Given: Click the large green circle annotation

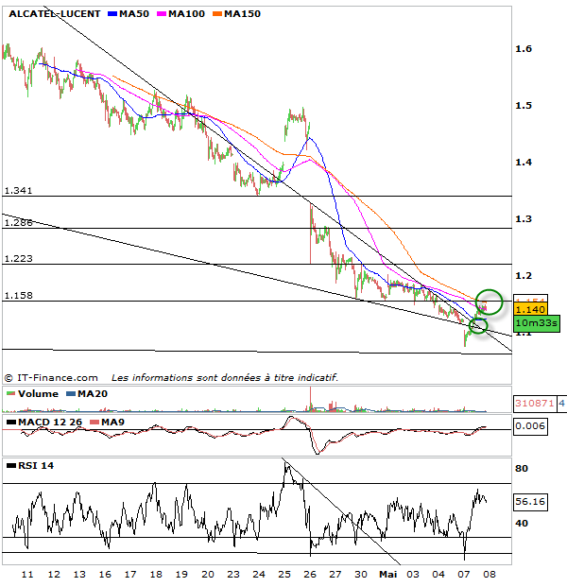Looking at the screenshot, I should click(x=489, y=302).
